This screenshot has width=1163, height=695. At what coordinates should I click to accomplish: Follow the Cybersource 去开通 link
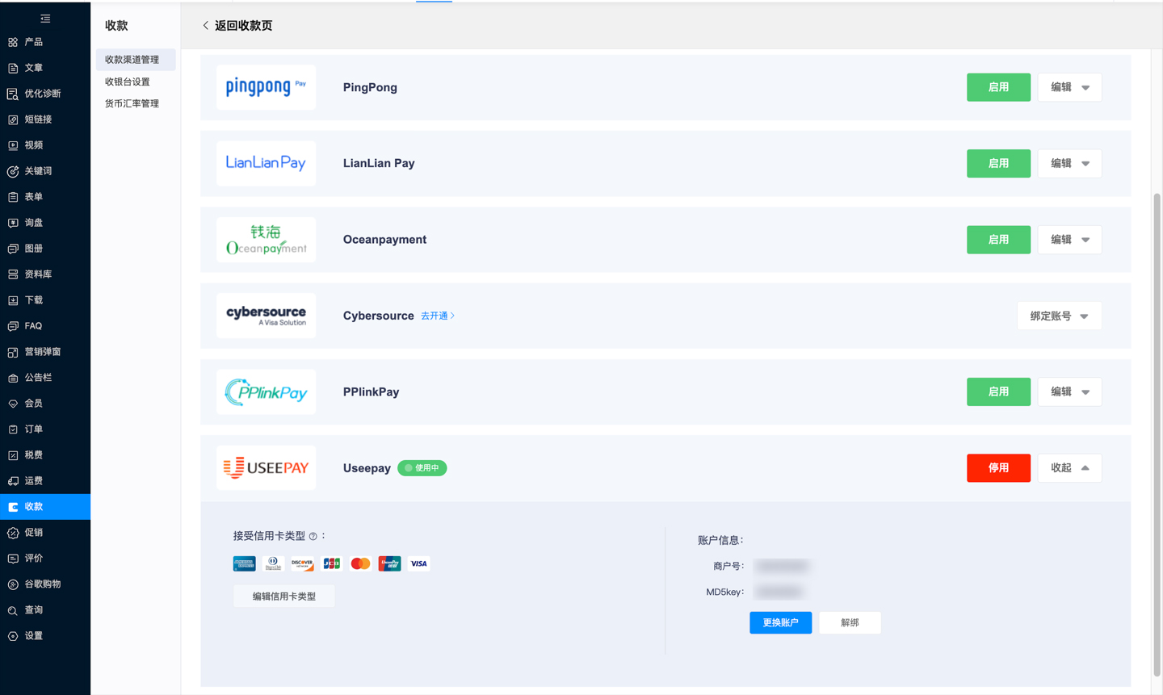point(437,316)
